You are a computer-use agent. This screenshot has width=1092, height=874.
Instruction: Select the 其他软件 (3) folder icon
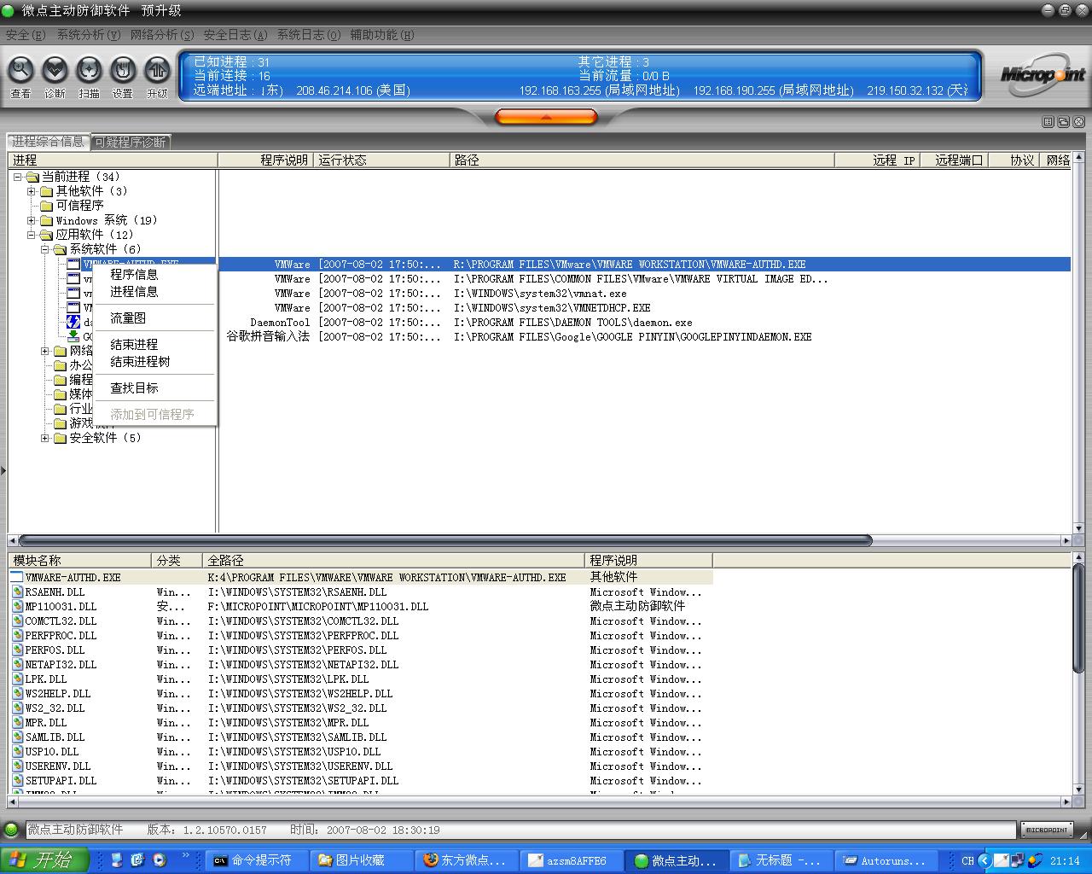tap(47, 191)
